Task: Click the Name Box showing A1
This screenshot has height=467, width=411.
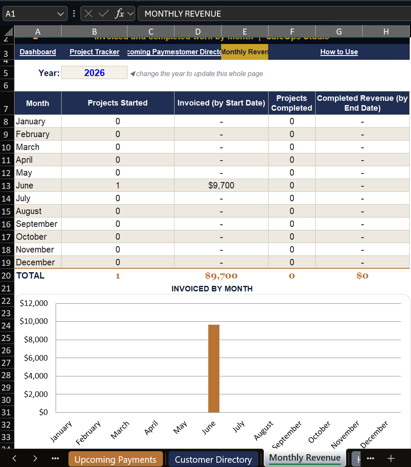Action: 35,14
